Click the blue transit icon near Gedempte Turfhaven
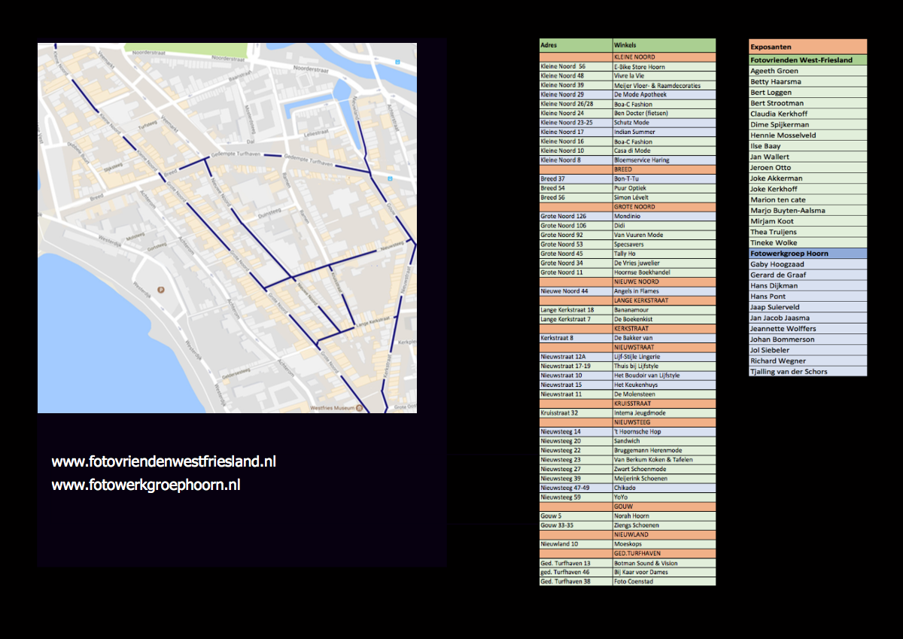Image resolution: width=903 pixels, height=639 pixels. [x=389, y=178]
